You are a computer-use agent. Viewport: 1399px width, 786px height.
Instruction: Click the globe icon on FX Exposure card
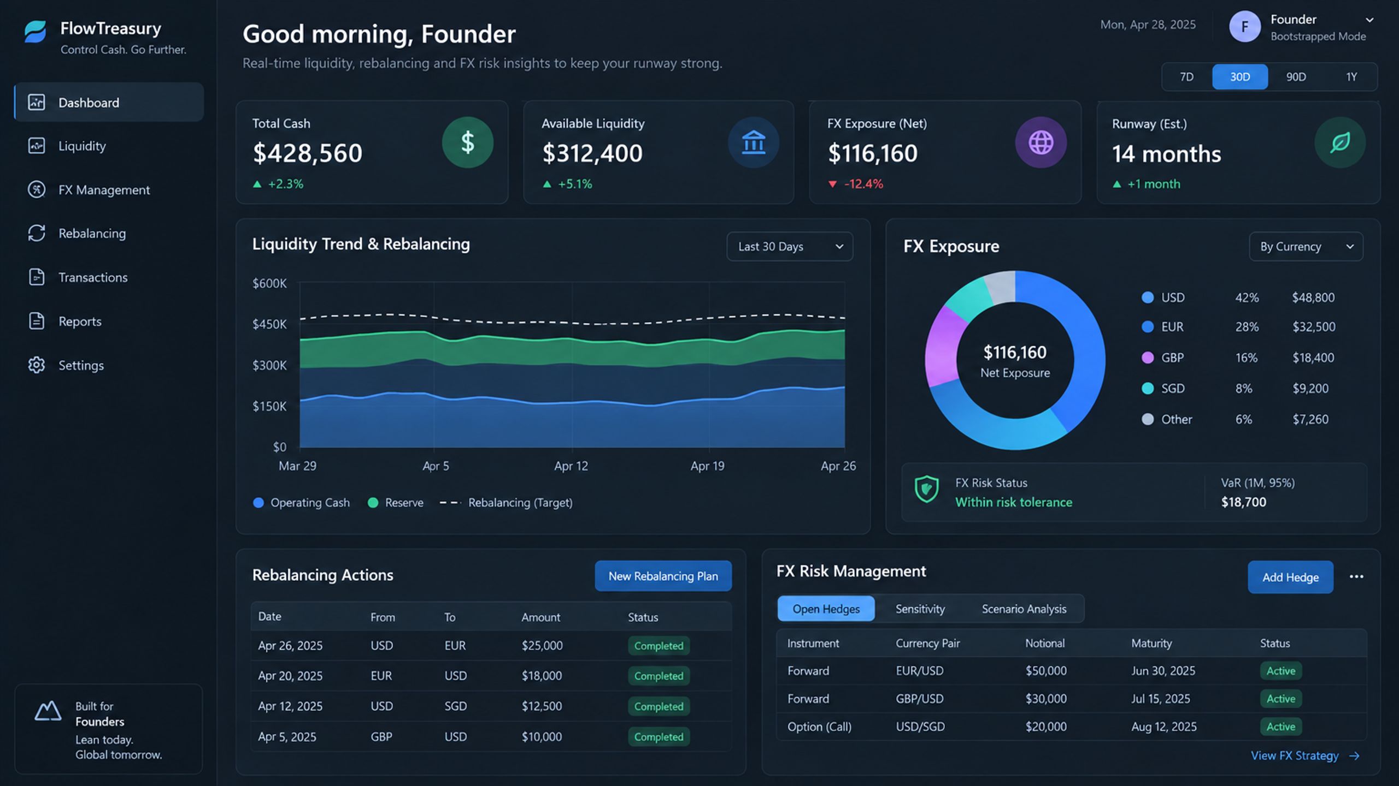pos(1041,142)
